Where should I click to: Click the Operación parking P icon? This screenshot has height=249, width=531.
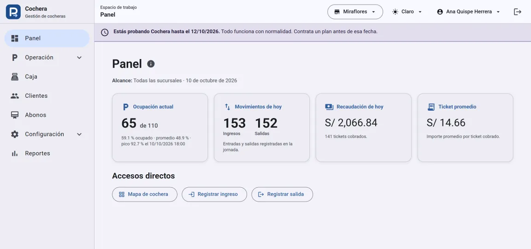tap(15, 58)
